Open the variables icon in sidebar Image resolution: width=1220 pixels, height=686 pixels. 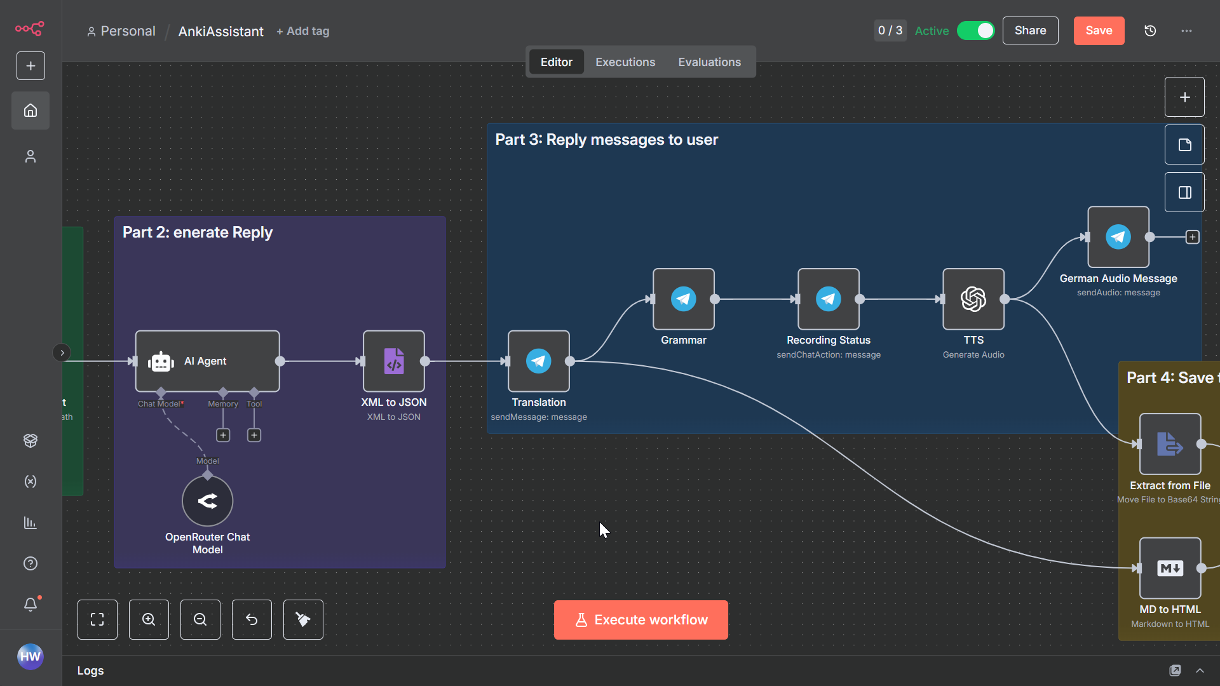point(30,481)
